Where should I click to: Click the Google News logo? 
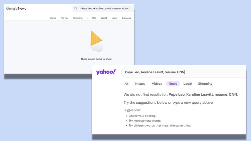(16, 9)
